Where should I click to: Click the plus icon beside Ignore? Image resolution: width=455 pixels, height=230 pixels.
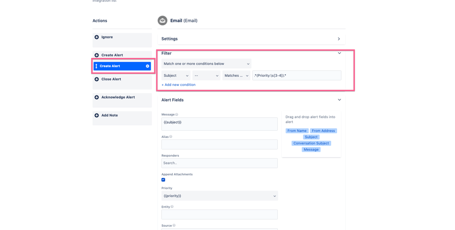(97, 37)
